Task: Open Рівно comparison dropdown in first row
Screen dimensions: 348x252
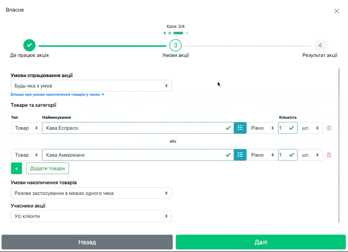Action: point(262,128)
